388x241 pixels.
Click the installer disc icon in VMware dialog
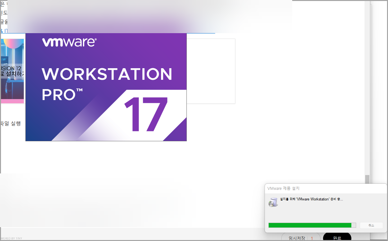(x=273, y=202)
